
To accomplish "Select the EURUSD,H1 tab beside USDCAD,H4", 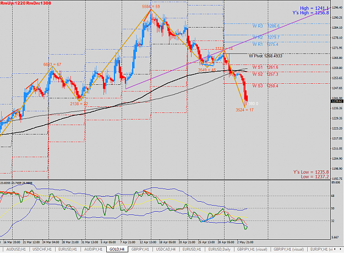I will [x=192, y=249].
